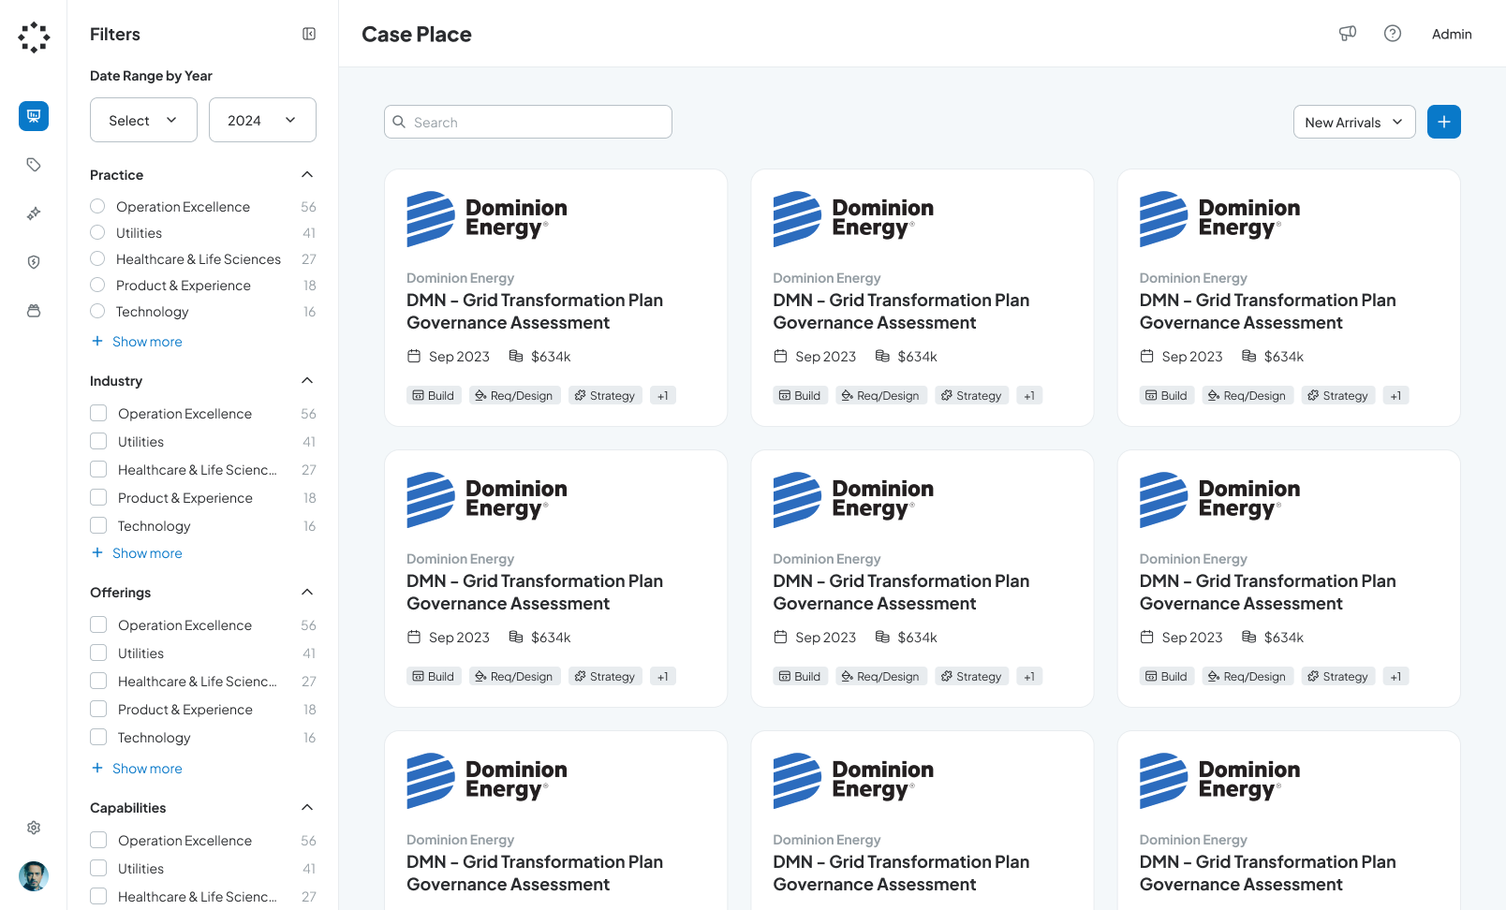Image resolution: width=1506 pixels, height=910 pixels.
Task: Click the plus icon before Practice Show more
Action: point(97,341)
